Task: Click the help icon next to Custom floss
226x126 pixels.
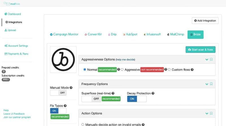Action: point(192,70)
